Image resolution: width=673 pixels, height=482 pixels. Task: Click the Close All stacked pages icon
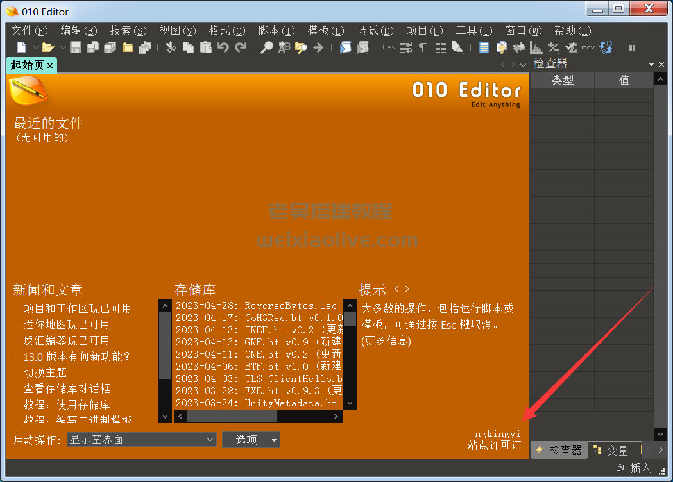(146, 47)
